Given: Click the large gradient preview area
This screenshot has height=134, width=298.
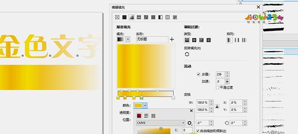Looking at the screenshot, I should coord(146,66).
